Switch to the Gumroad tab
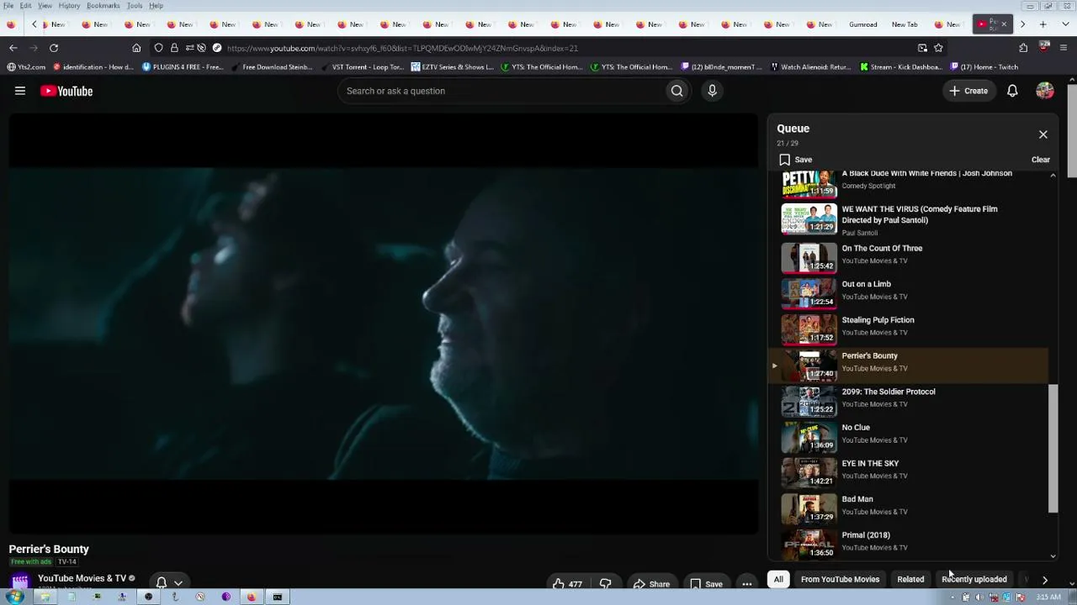This screenshot has width=1077, height=605. tap(863, 24)
